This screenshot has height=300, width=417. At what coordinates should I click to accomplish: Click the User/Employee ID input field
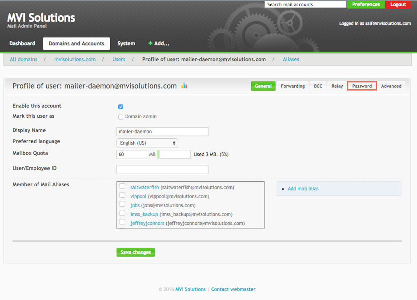pos(162,169)
